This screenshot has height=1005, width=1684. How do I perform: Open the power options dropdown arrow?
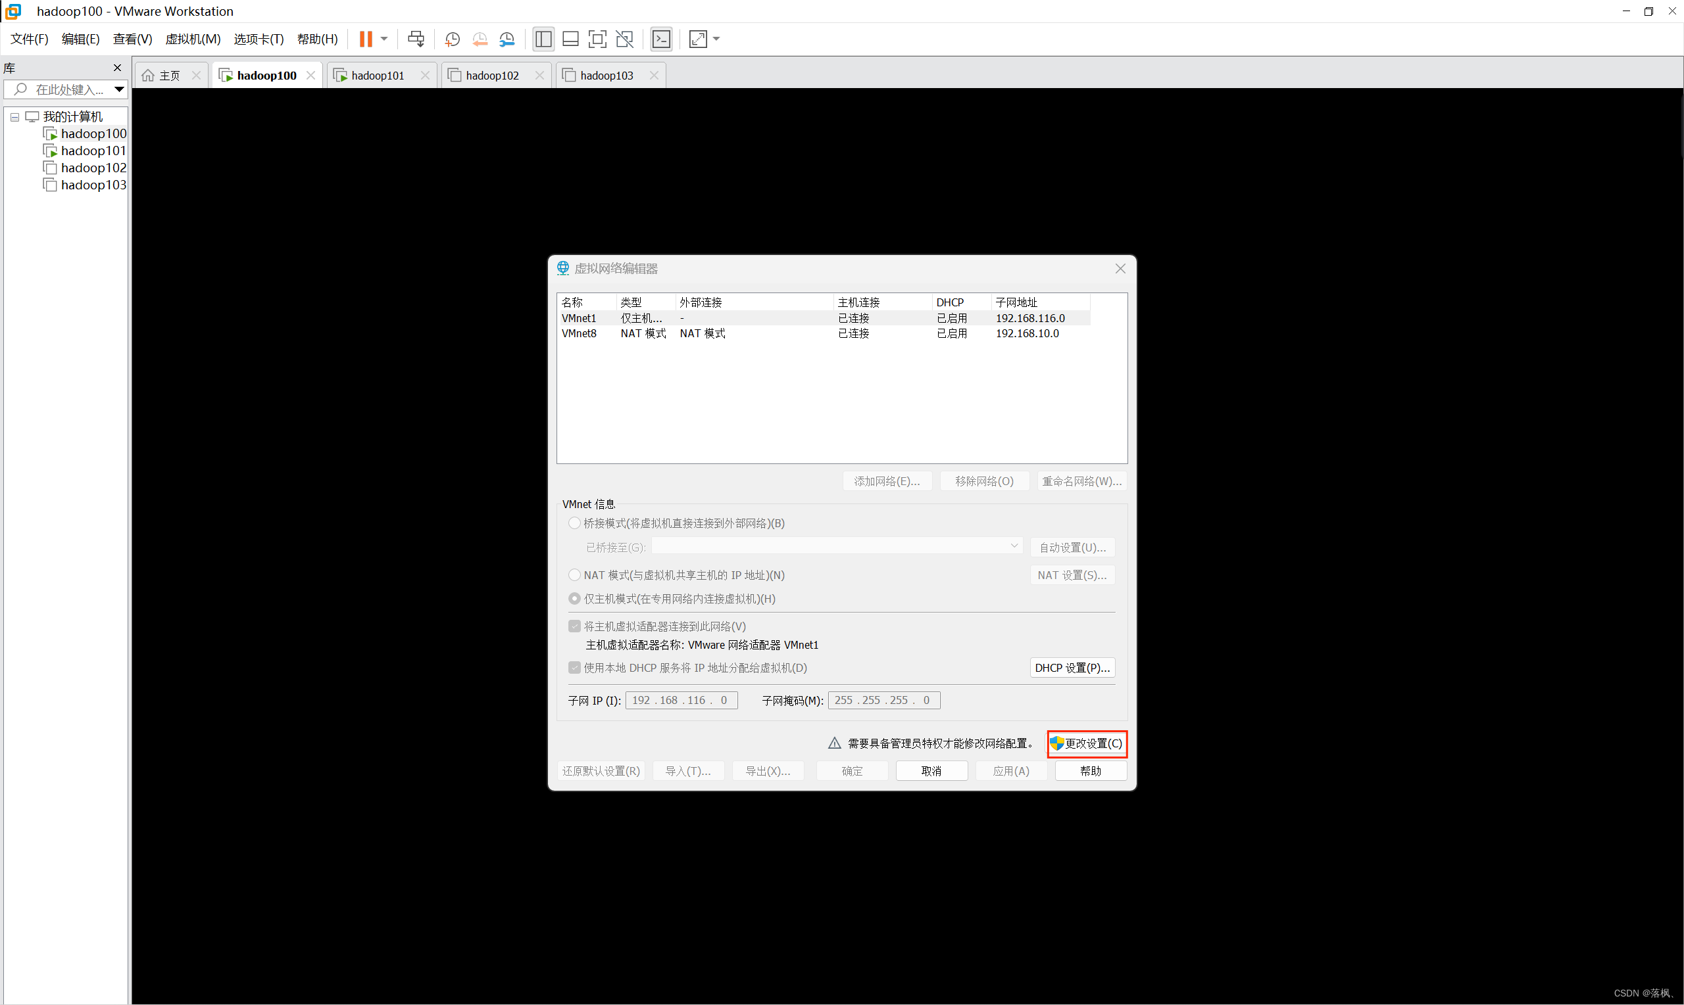[384, 39]
